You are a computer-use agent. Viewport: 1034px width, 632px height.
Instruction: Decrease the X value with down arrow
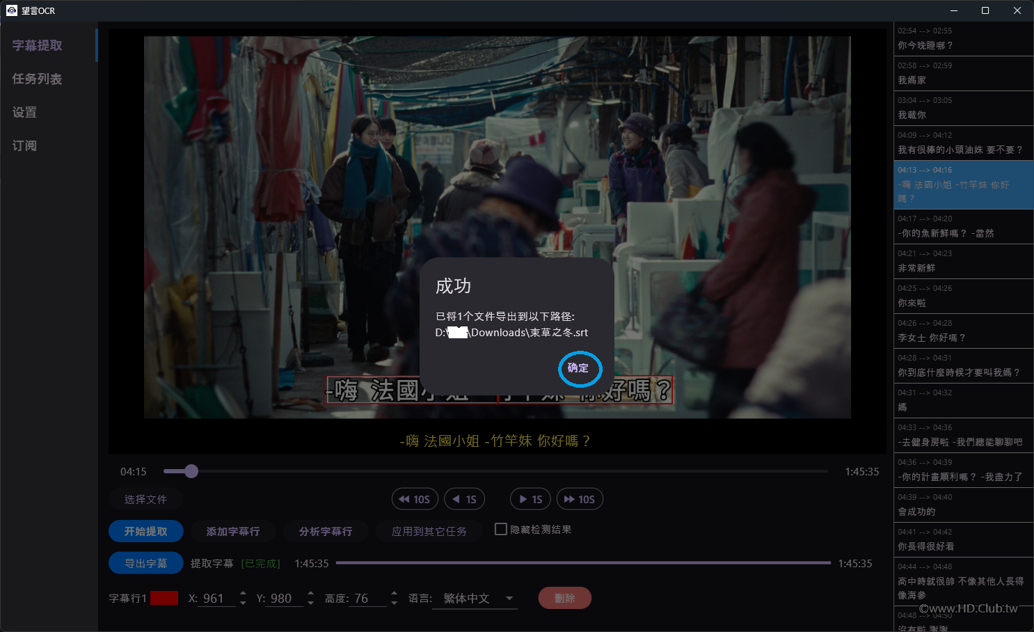click(243, 603)
